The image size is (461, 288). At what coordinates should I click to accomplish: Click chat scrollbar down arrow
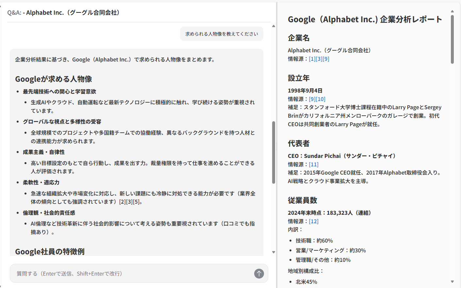pyautogui.click(x=273, y=252)
